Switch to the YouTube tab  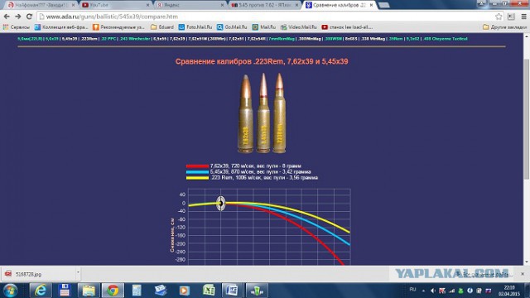pyautogui.click(x=115, y=5)
